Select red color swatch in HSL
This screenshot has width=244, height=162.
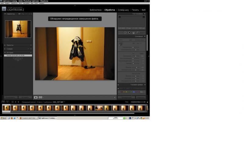point(121,92)
